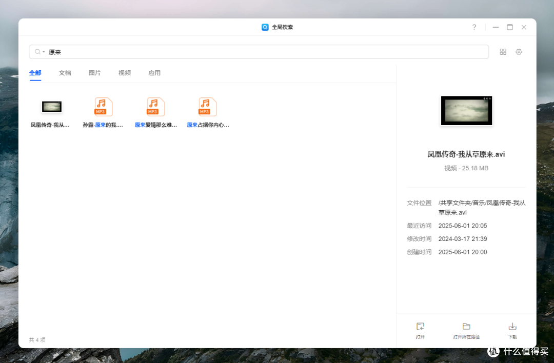The width and height of the screenshot is (554, 363).
Task: Maximize the 全局搜索 window
Action: point(510,27)
